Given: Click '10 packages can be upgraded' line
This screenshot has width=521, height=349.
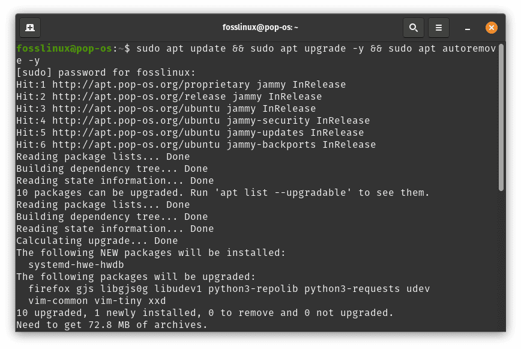Looking at the screenshot, I should pos(223,192).
